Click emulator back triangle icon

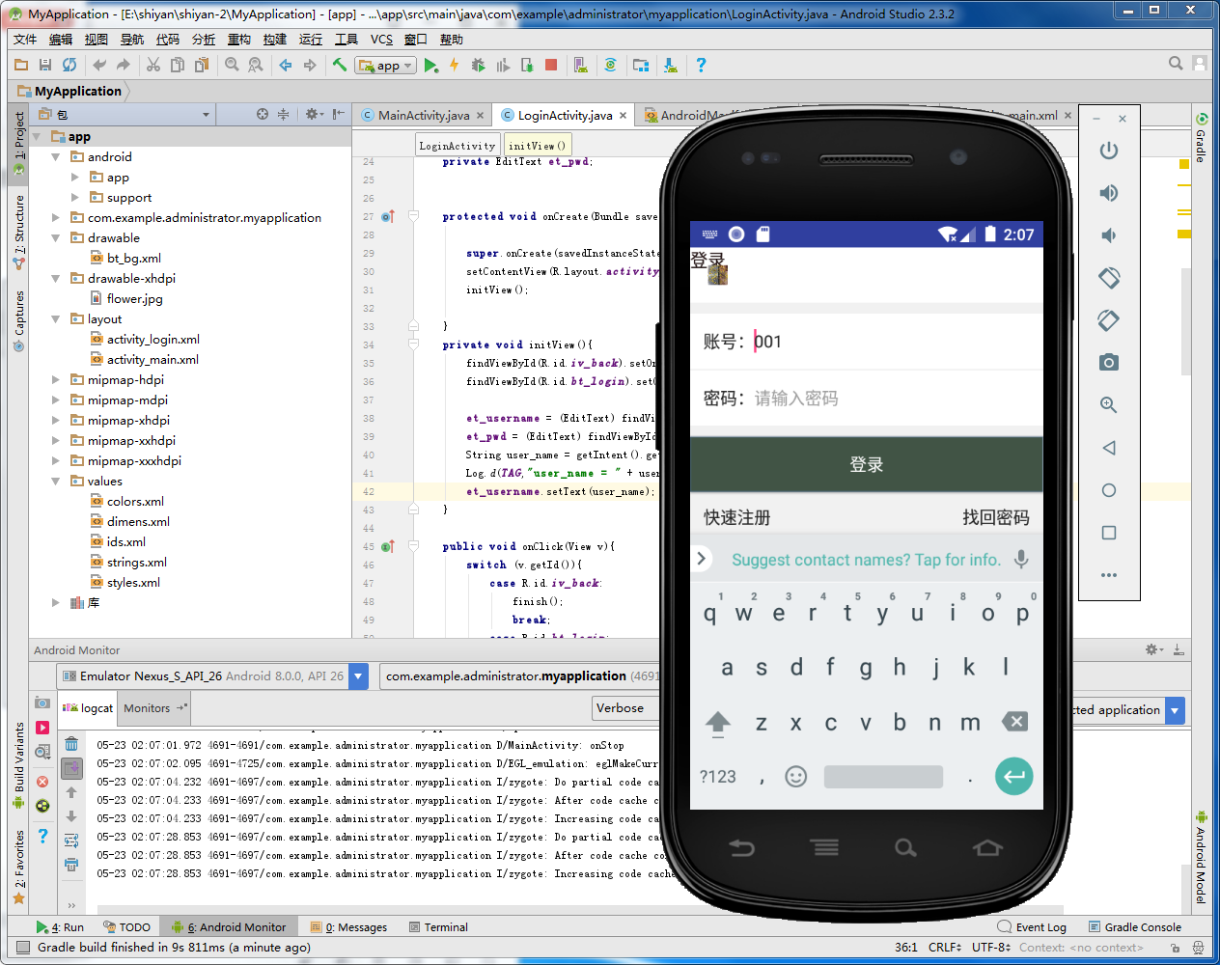[1109, 448]
